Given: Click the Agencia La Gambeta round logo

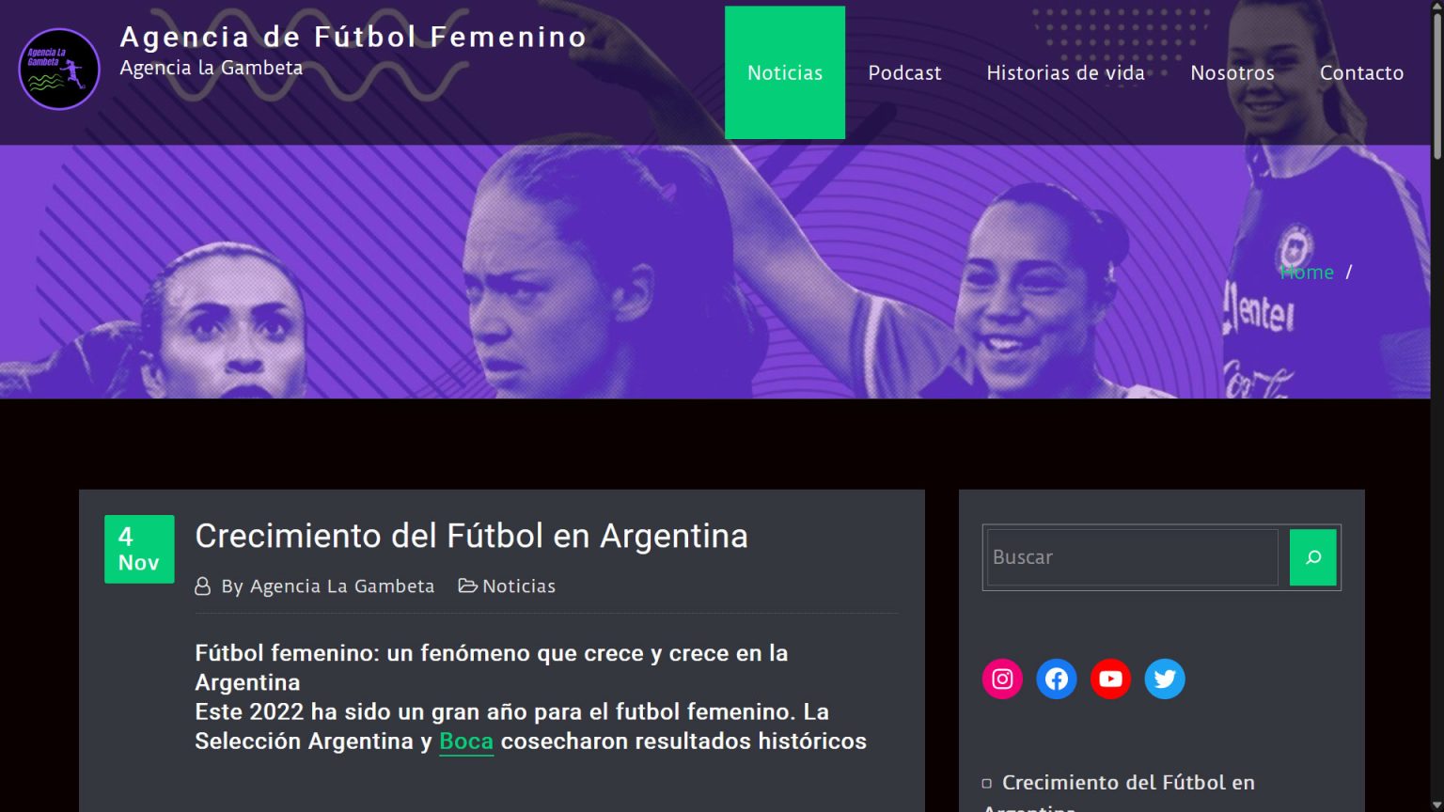Looking at the screenshot, I should tap(59, 70).
